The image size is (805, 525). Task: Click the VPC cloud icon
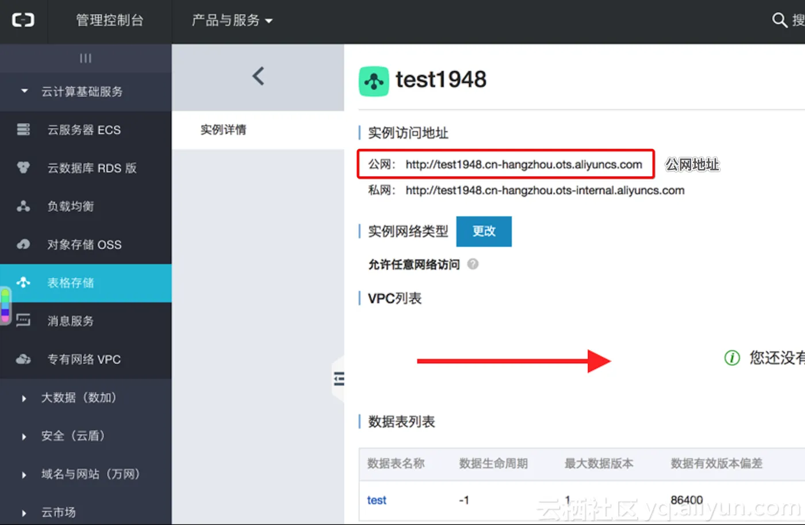tap(23, 359)
